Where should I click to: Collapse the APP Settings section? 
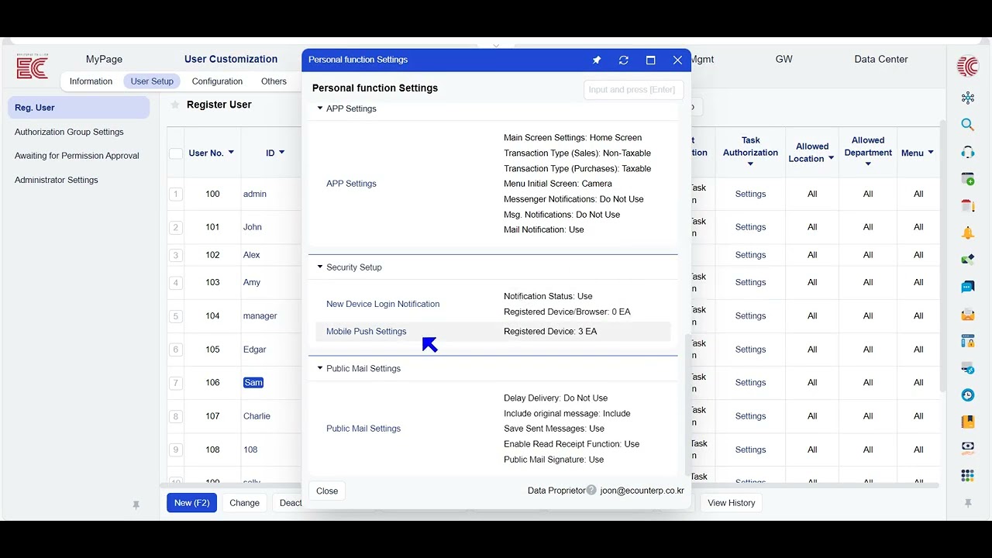pyautogui.click(x=320, y=108)
